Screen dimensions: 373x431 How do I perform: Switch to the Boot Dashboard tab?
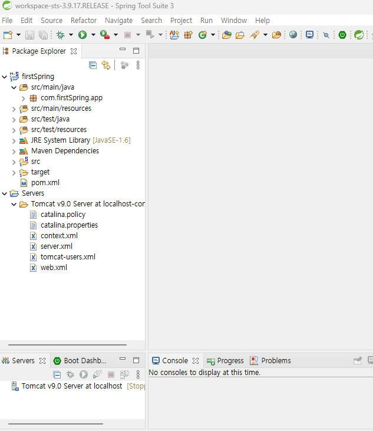[x=80, y=361]
